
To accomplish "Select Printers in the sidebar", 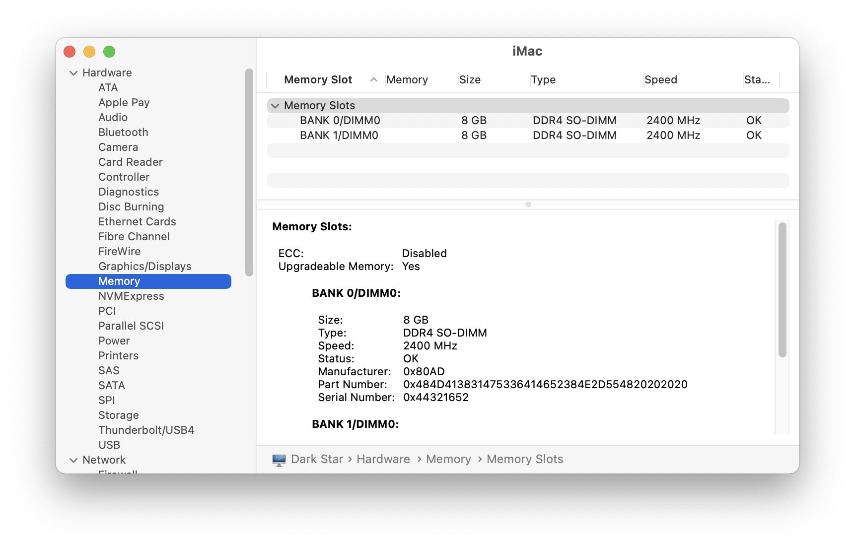I will point(119,356).
